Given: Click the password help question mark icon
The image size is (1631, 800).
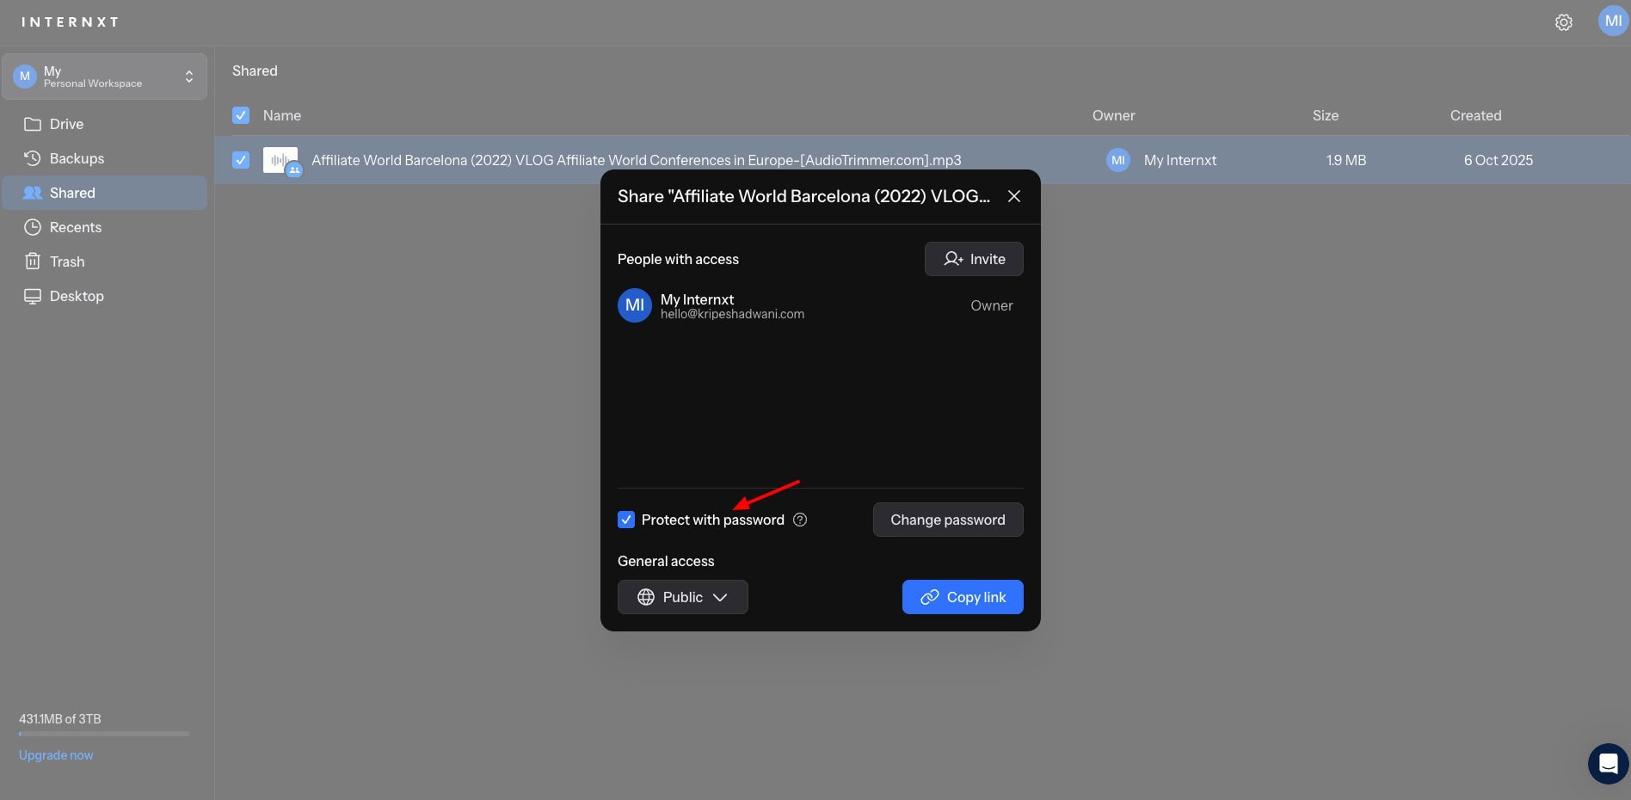Looking at the screenshot, I should coord(800,520).
